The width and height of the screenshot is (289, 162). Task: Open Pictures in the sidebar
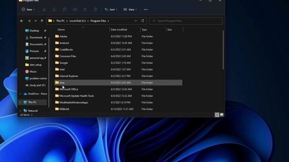tap(34, 51)
